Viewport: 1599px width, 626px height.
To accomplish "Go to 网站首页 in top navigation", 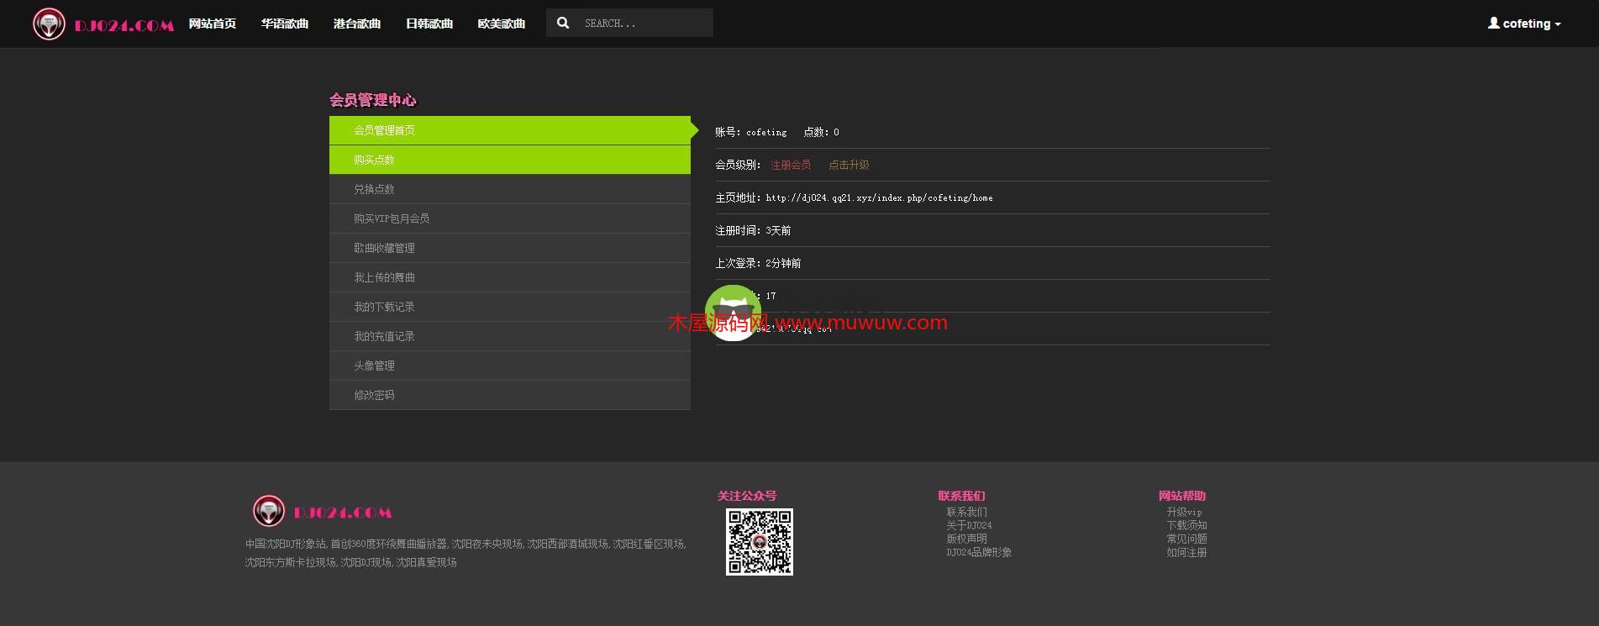I will (213, 24).
